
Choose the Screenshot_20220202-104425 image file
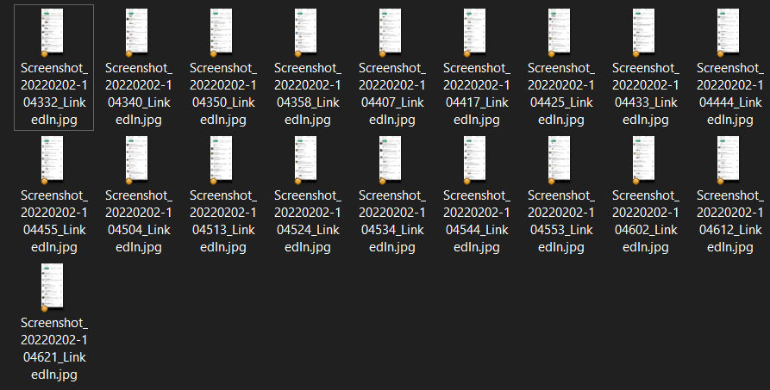pyautogui.click(x=560, y=32)
